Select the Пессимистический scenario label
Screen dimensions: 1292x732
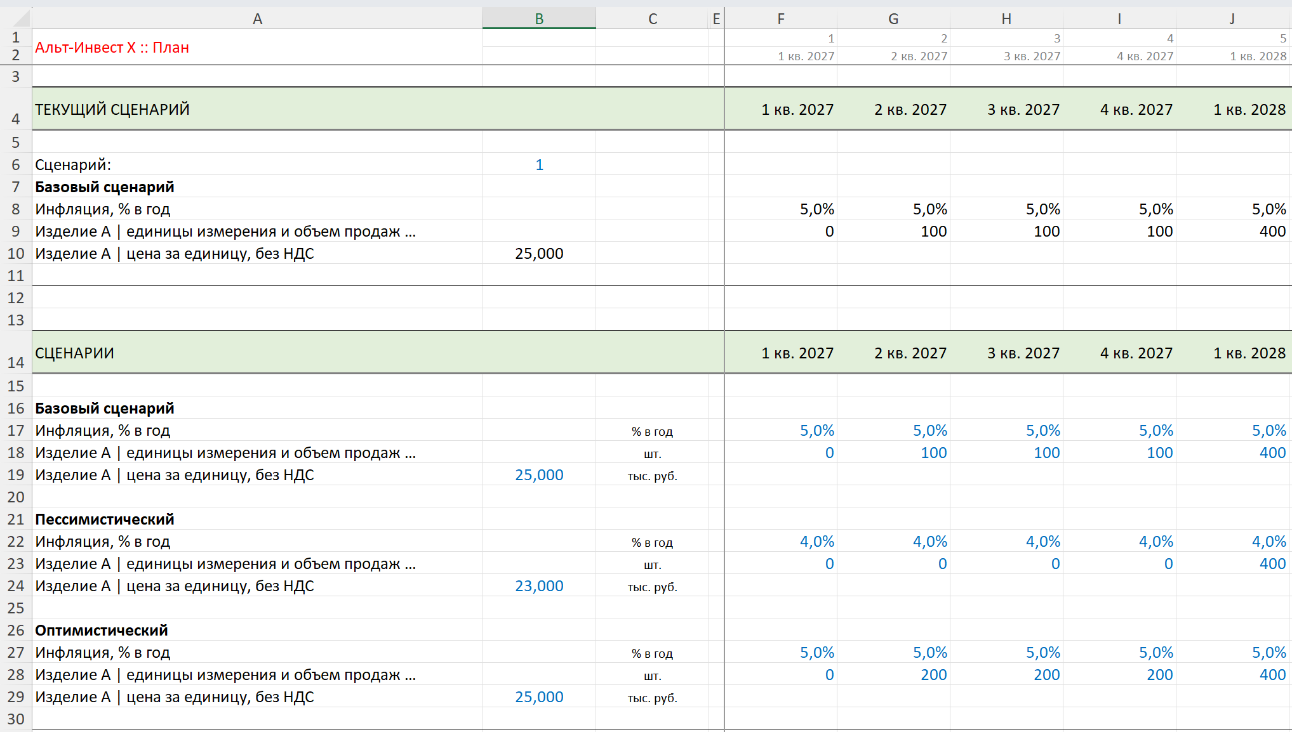(x=105, y=520)
